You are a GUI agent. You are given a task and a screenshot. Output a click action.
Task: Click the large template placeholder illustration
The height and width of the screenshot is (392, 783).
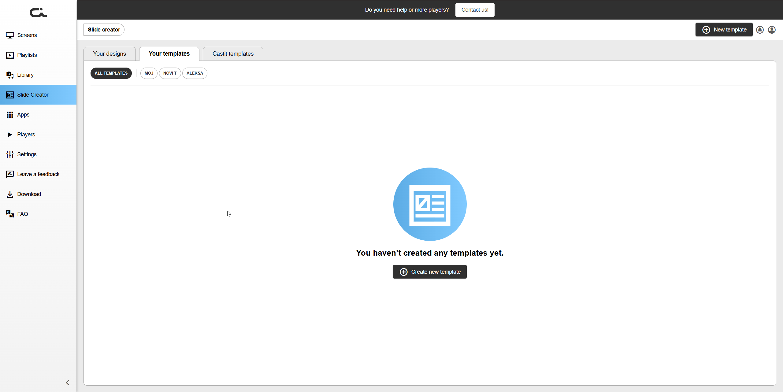click(430, 204)
